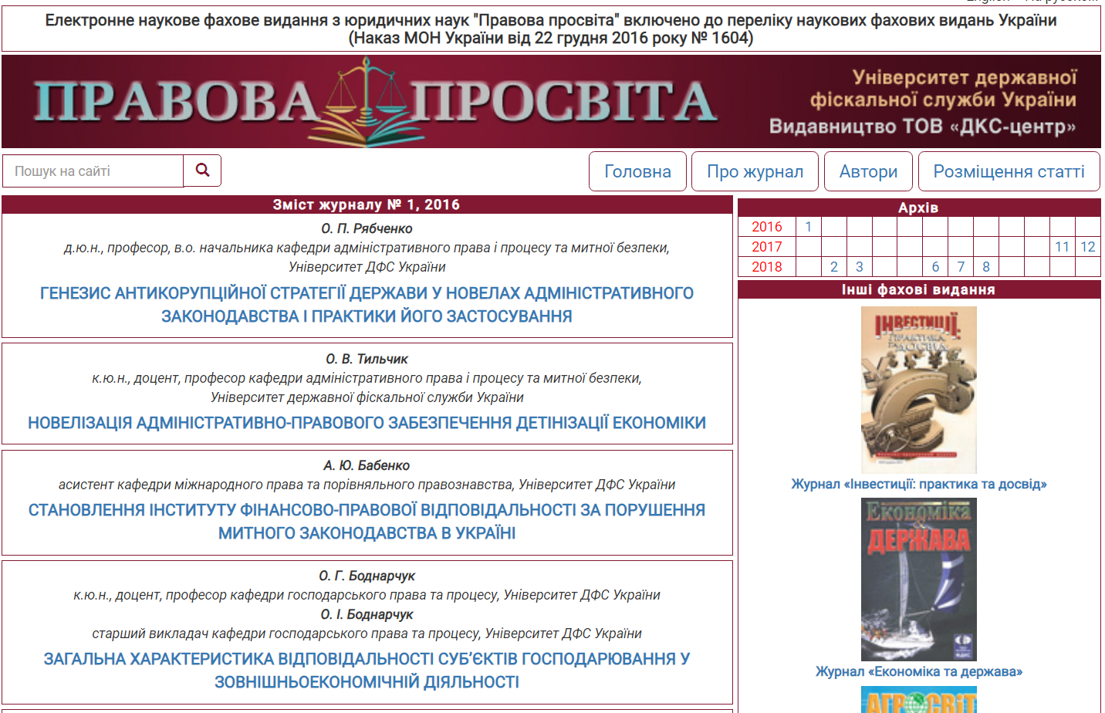Click the Інвестиції journal cover thumbnail
The height and width of the screenshot is (713, 1105).
[919, 390]
